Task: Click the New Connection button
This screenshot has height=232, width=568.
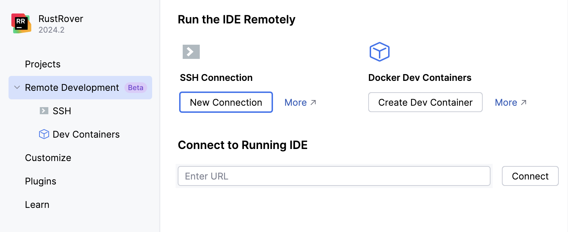Action: coord(226,102)
